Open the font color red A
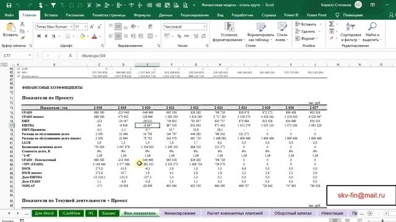This screenshot has width=396, height=222. click(94, 36)
